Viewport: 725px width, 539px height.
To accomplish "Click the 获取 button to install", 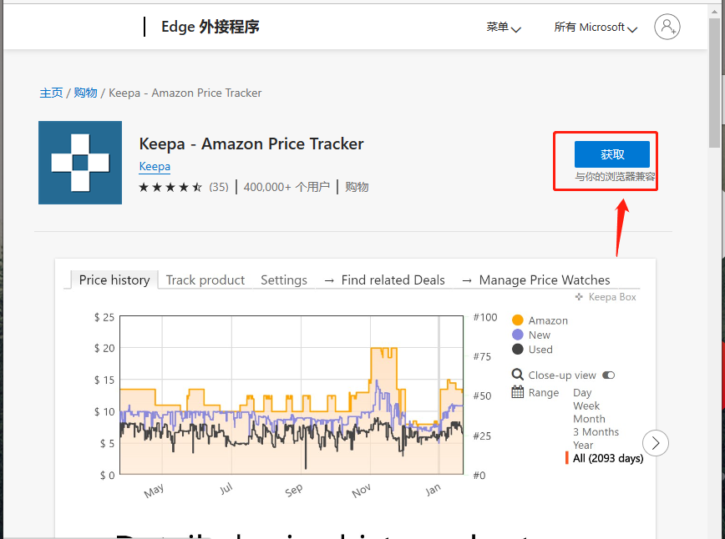I will pos(611,154).
